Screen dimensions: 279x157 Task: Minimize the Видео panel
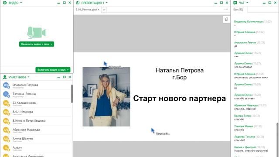[x=58, y=3]
